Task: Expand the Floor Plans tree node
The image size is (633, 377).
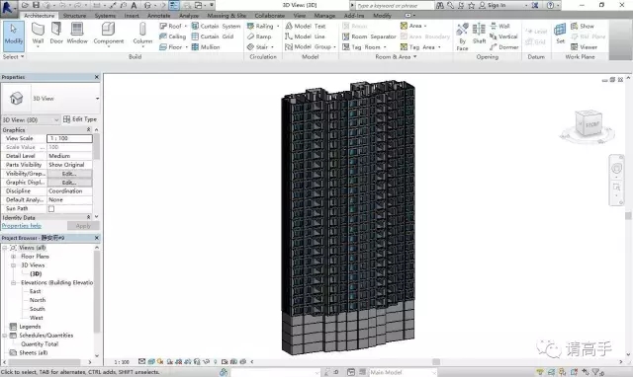Action: coord(13,257)
